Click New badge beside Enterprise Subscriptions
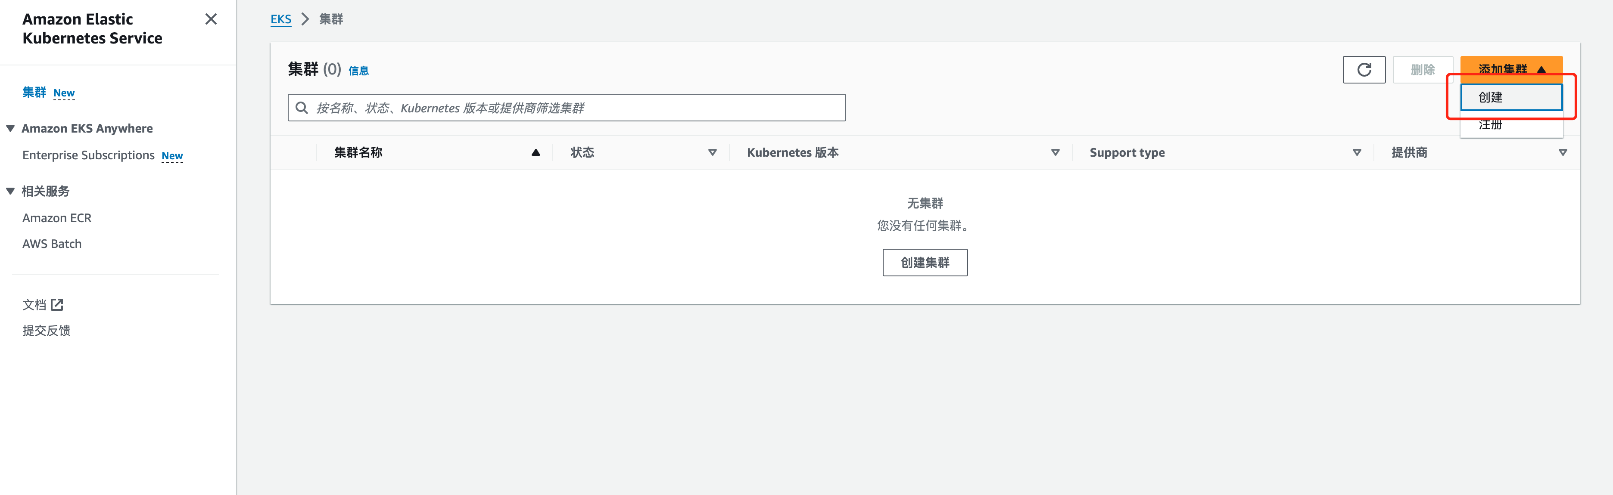The height and width of the screenshot is (495, 1613). (x=172, y=156)
